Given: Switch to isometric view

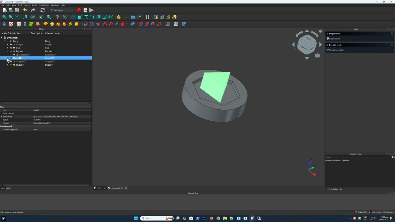Looking at the screenshot, I should click(x=73, y=17).
